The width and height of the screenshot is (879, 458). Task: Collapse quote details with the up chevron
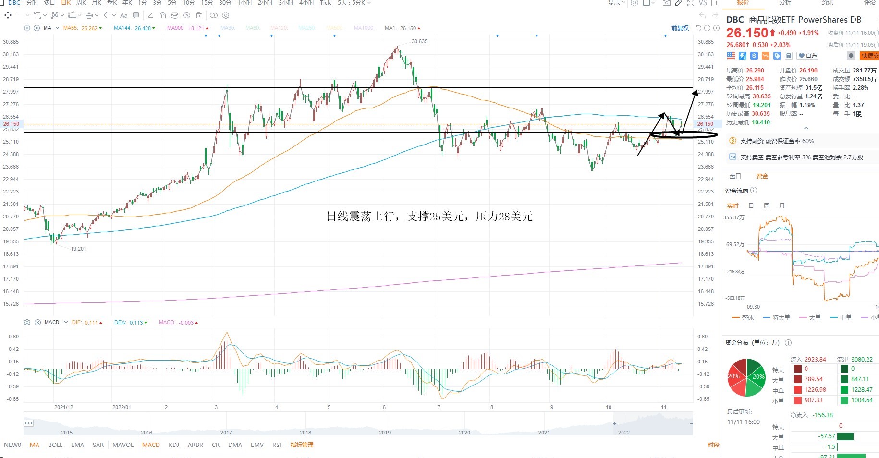tap(806, 128)
